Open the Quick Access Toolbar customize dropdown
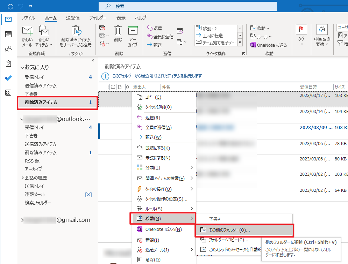Image resolution: width=348 pixels, height=264 pixels. (31, 6)
